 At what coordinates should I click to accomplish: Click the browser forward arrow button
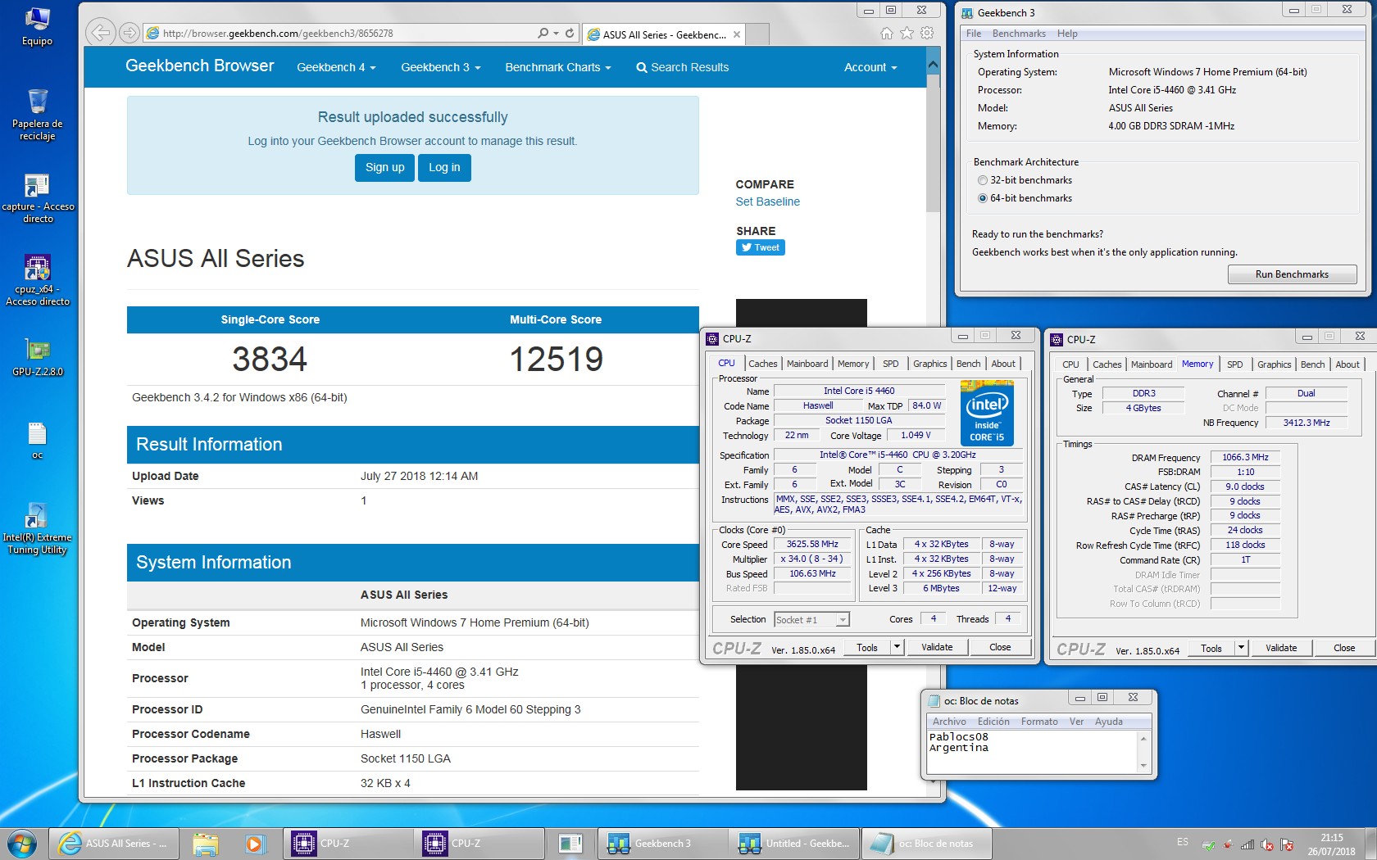click(x=129, y=33)
